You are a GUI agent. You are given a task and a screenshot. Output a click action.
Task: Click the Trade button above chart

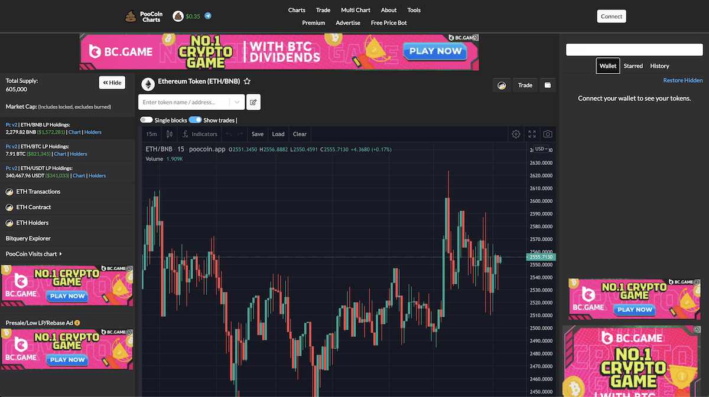point(525,85)
